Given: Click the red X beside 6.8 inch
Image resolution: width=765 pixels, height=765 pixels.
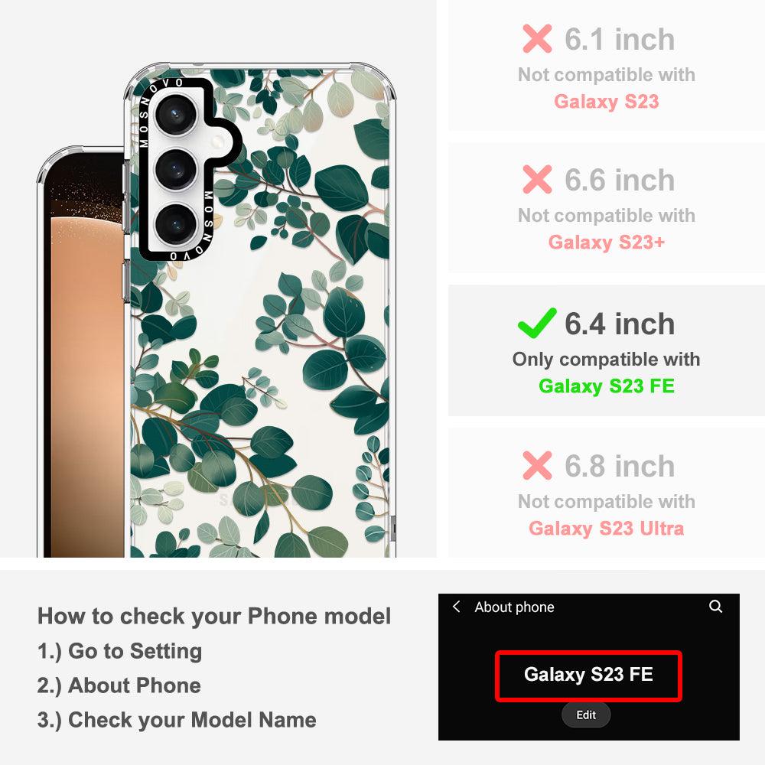Looking at the screenshot, I should 537,465.
